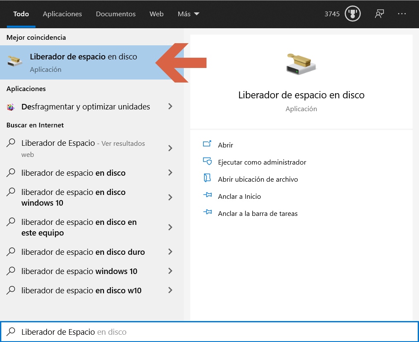Switch to the Web tab

click(156, 14)
